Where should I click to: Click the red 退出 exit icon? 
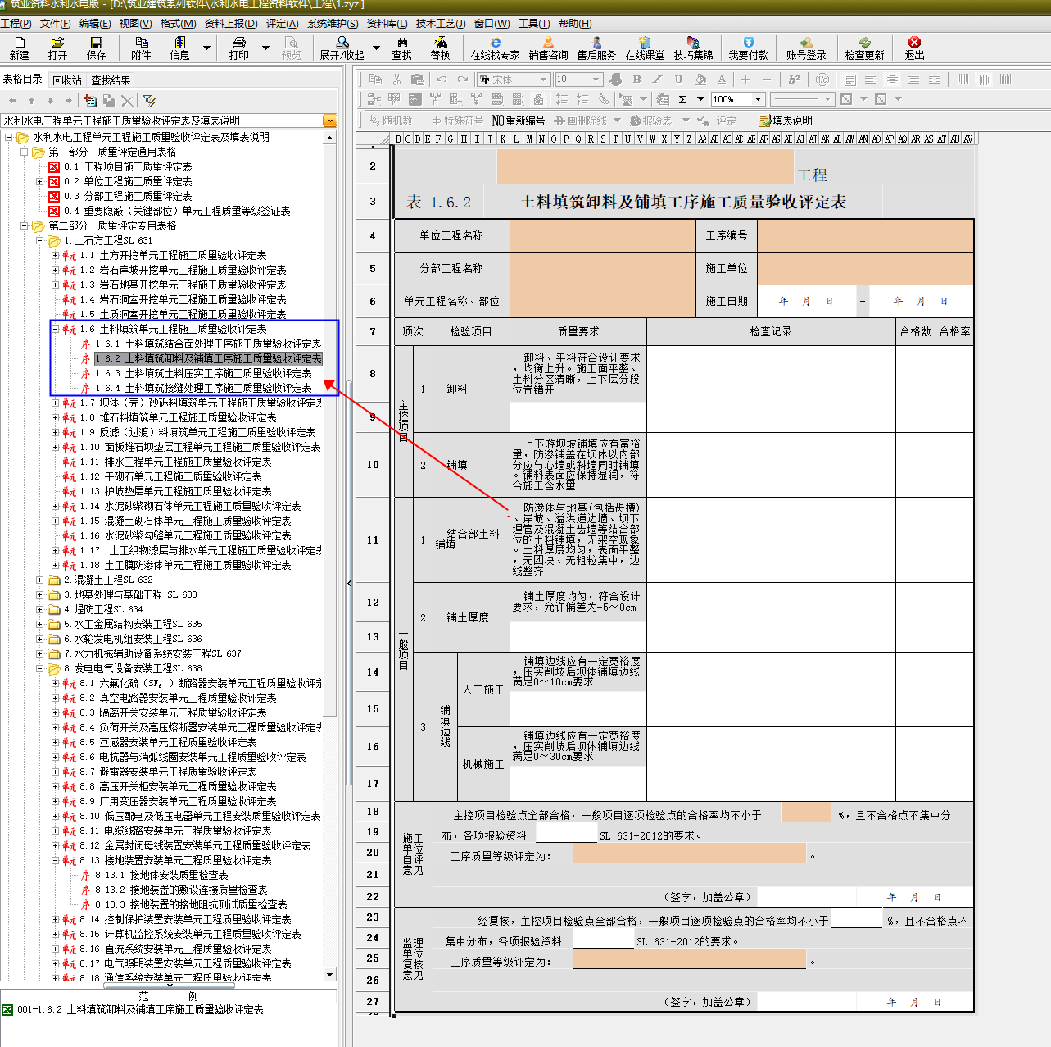[914, 48]
